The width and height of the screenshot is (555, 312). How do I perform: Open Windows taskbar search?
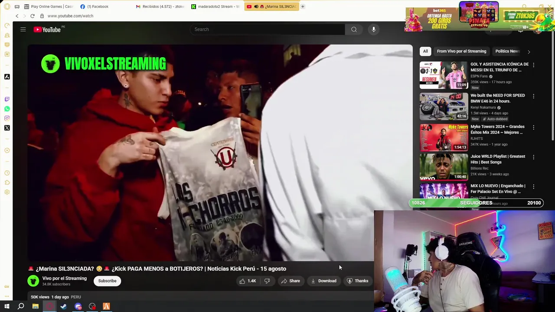pos(21,306)
